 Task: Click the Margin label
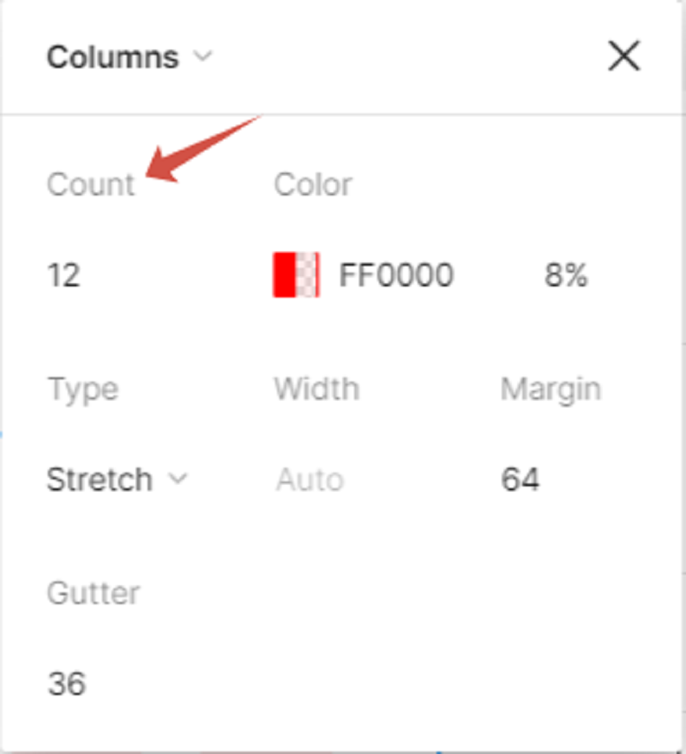pyautogui.click(x=551, y=389)
